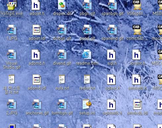
Task: Select the jetoledb.h header file icon
Action: tap(136, 80)
